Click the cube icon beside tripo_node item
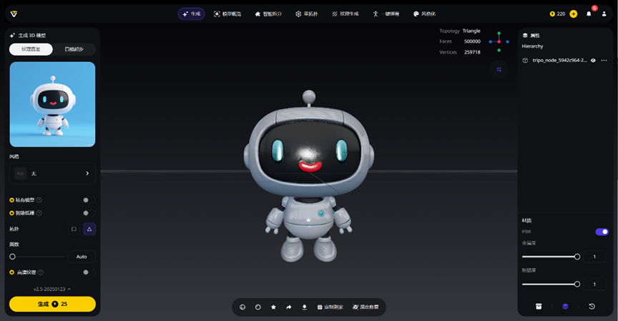Image resolution: width=618 pixels, height=321 pixels. tap(525, 60)
